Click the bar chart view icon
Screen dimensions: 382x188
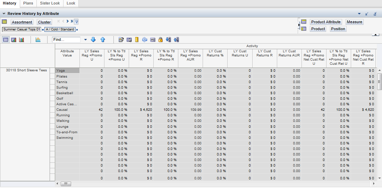click(22, 40)
